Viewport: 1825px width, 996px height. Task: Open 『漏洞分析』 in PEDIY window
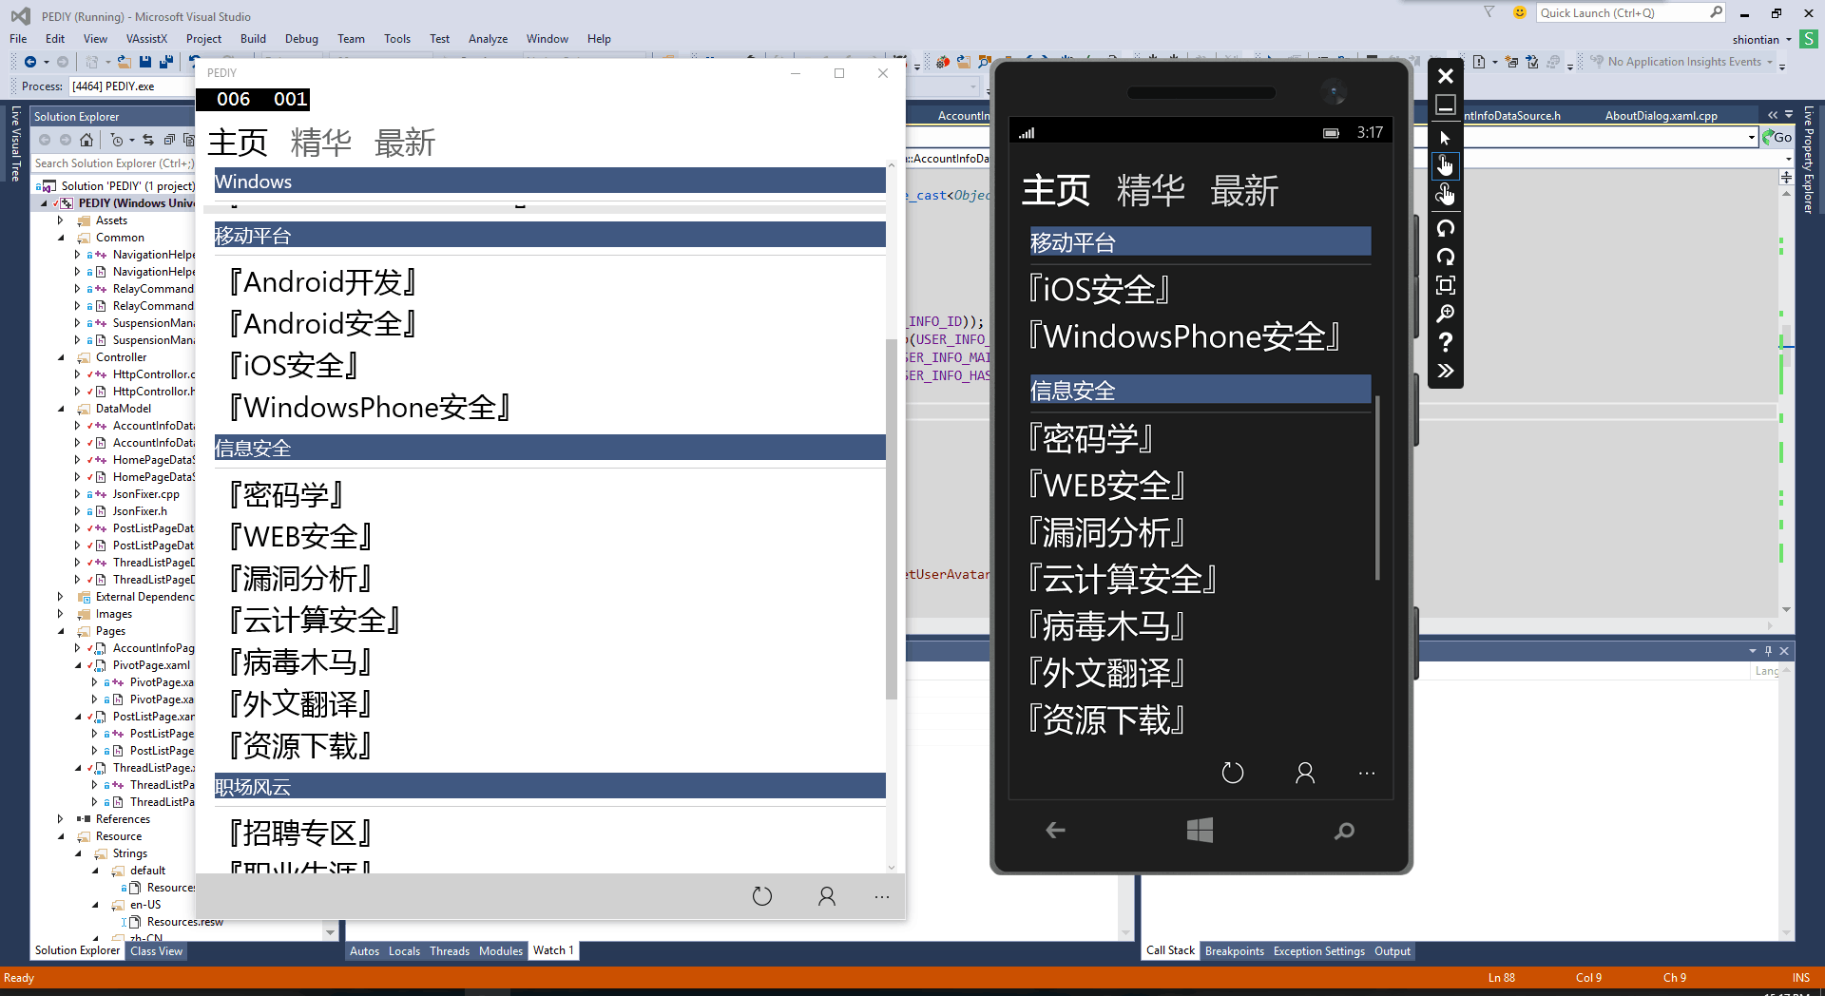click(x=300, y=579)
